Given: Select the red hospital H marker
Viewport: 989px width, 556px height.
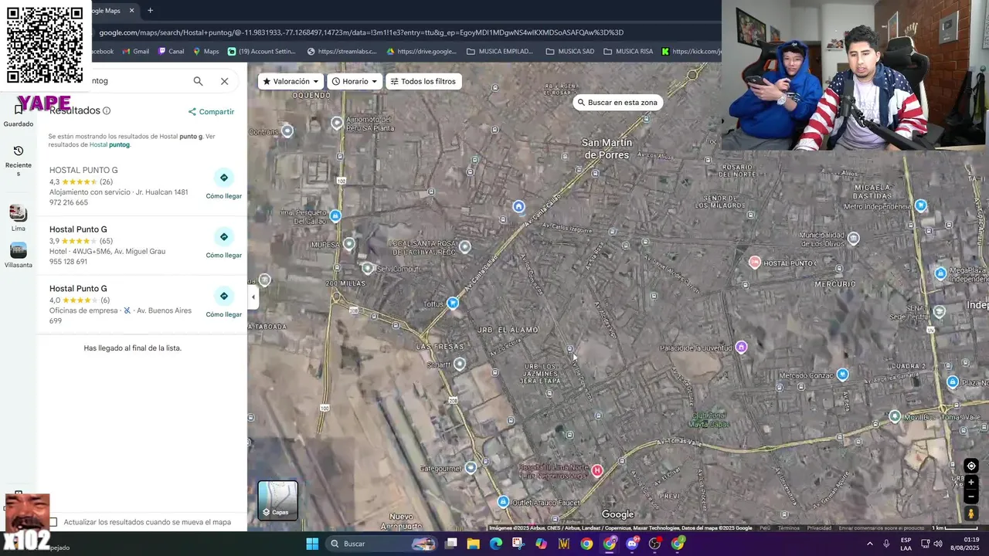Looking at the screenshot, I should (597, 470).
